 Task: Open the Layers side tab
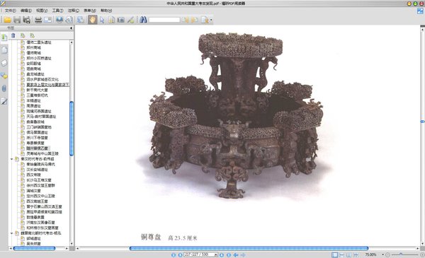pos(4,63)
